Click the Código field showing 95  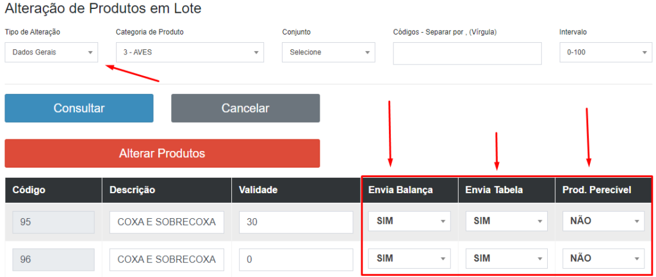[53, 222]
